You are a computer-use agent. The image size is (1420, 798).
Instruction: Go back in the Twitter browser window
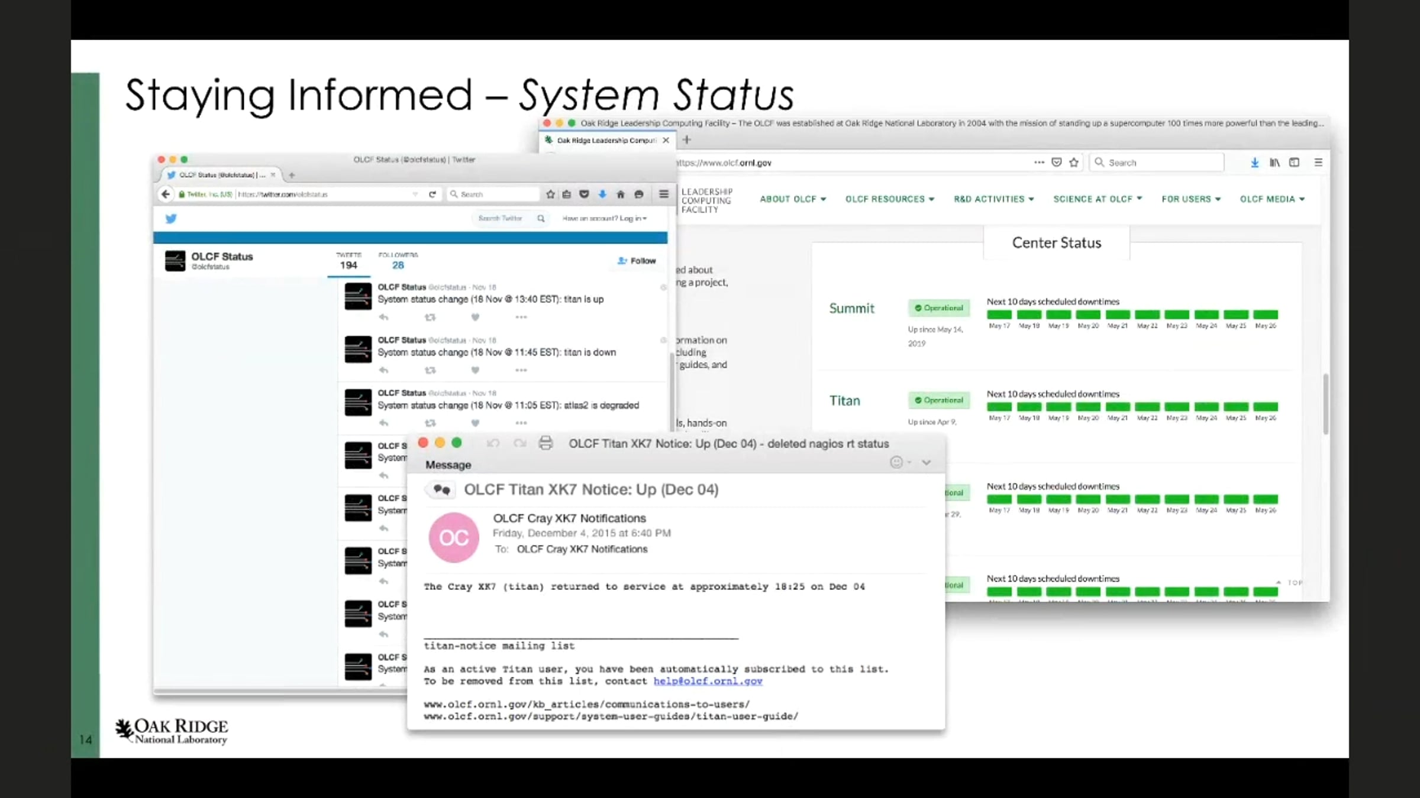166,194
